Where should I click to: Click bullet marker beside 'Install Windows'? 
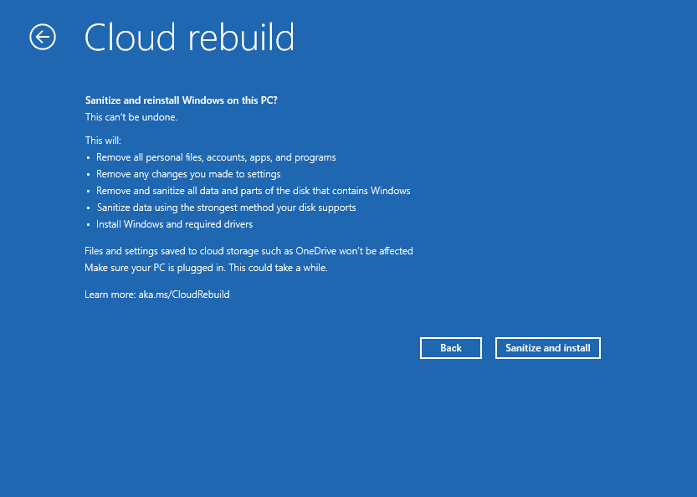point(89,225)
